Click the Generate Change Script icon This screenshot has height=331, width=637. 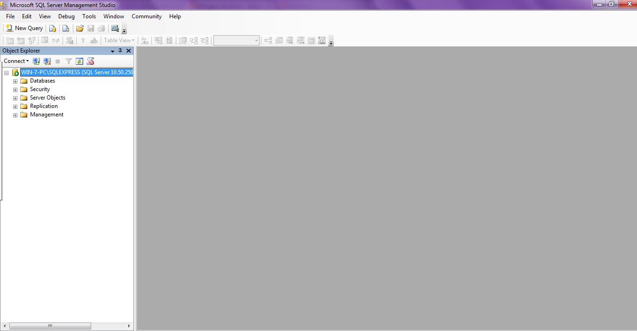(x=70, y=40)
